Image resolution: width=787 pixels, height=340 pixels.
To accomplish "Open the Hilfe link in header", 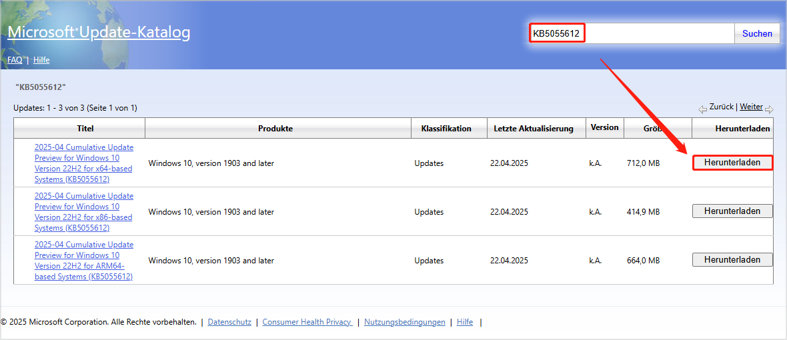I will pyautogui.click(x=41, y=60).
